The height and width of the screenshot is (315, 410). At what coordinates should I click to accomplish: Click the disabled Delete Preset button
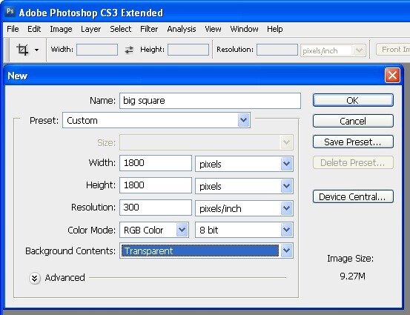coord(353,162)
